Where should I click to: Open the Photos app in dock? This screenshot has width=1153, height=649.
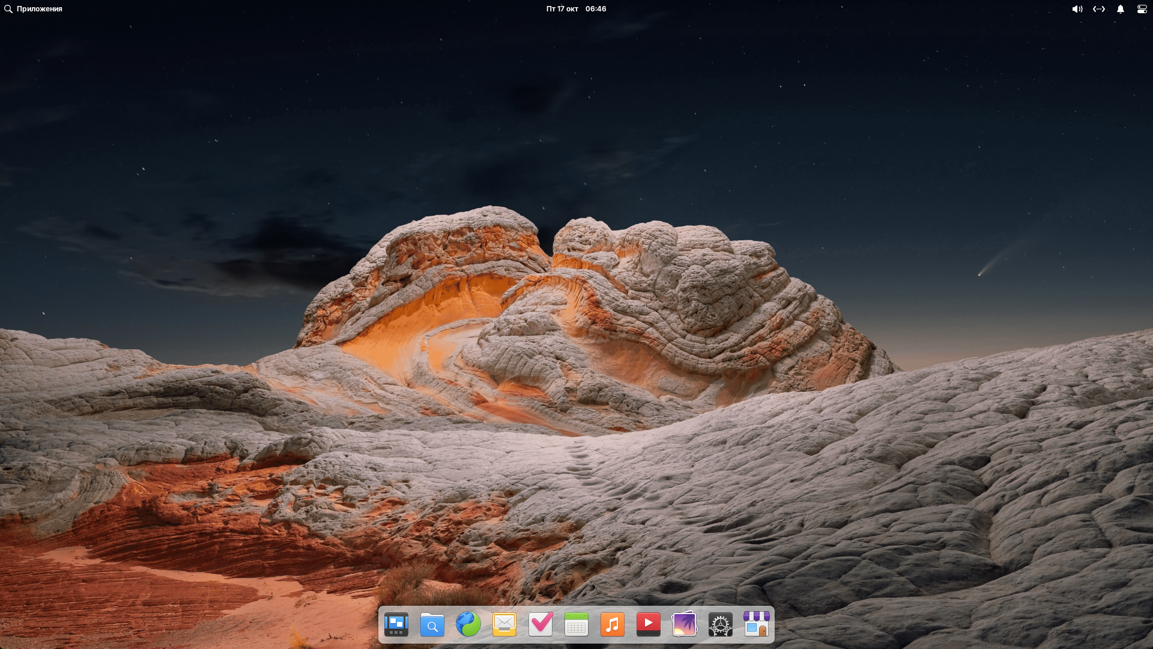click(x=685, y=624)
